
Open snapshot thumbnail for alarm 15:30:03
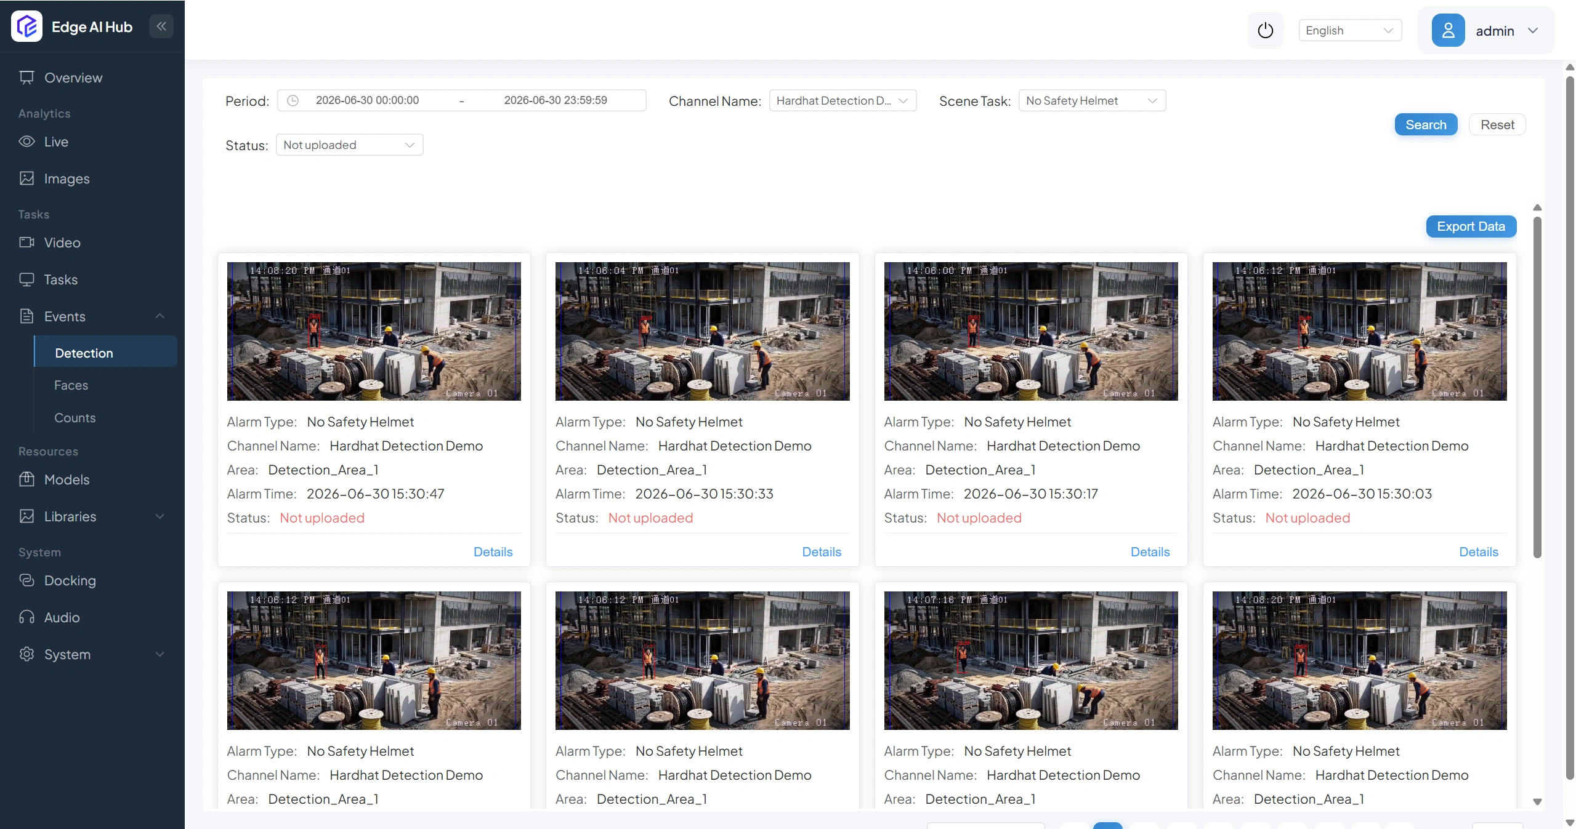[x=1359, y=331]
